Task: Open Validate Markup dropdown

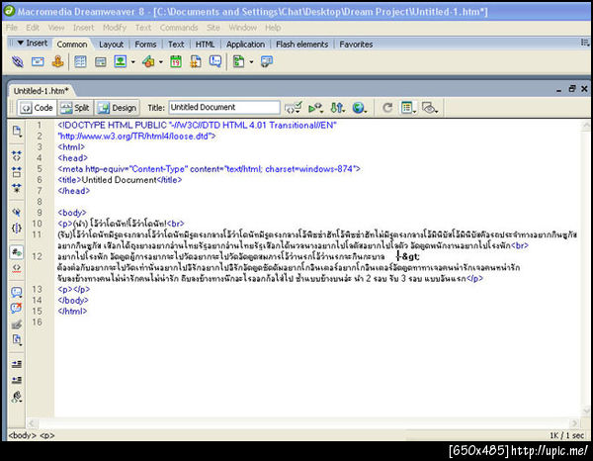Action: tap(316, 108)
